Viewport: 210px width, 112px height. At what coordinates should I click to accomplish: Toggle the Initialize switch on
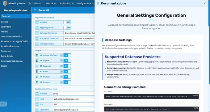(67, 22)
